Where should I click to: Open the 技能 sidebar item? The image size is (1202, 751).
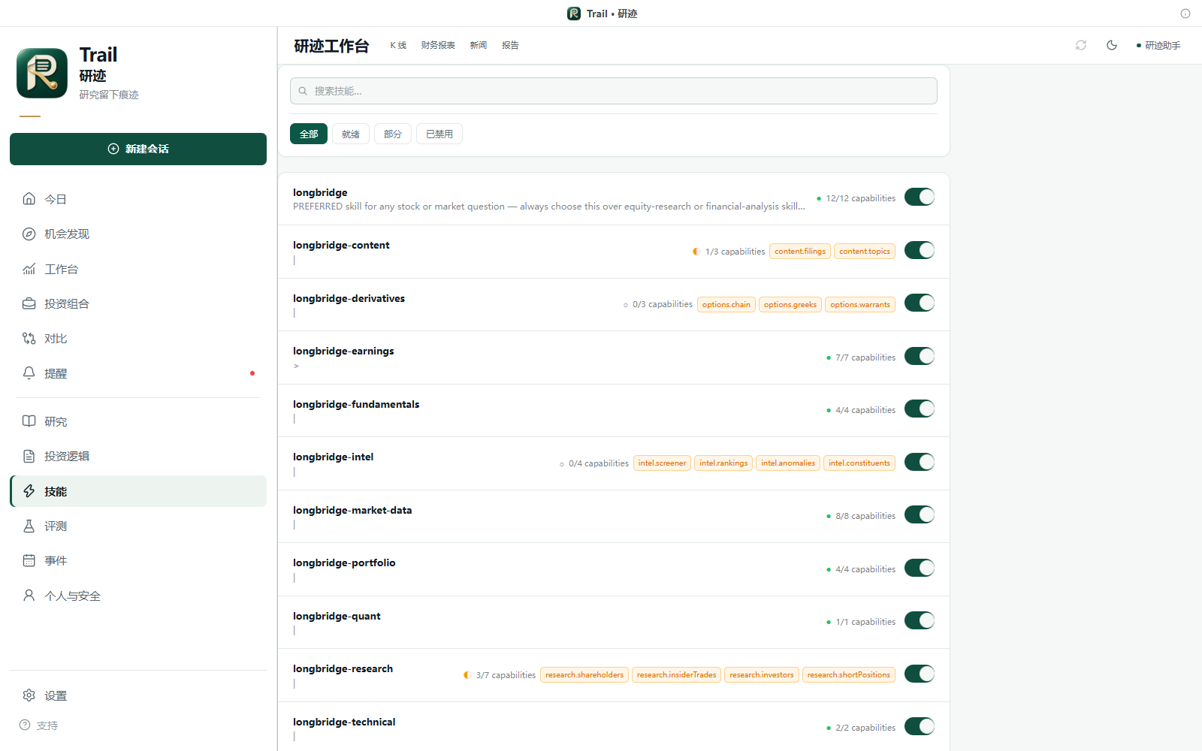pyautogui.click(x=138, y=491)
